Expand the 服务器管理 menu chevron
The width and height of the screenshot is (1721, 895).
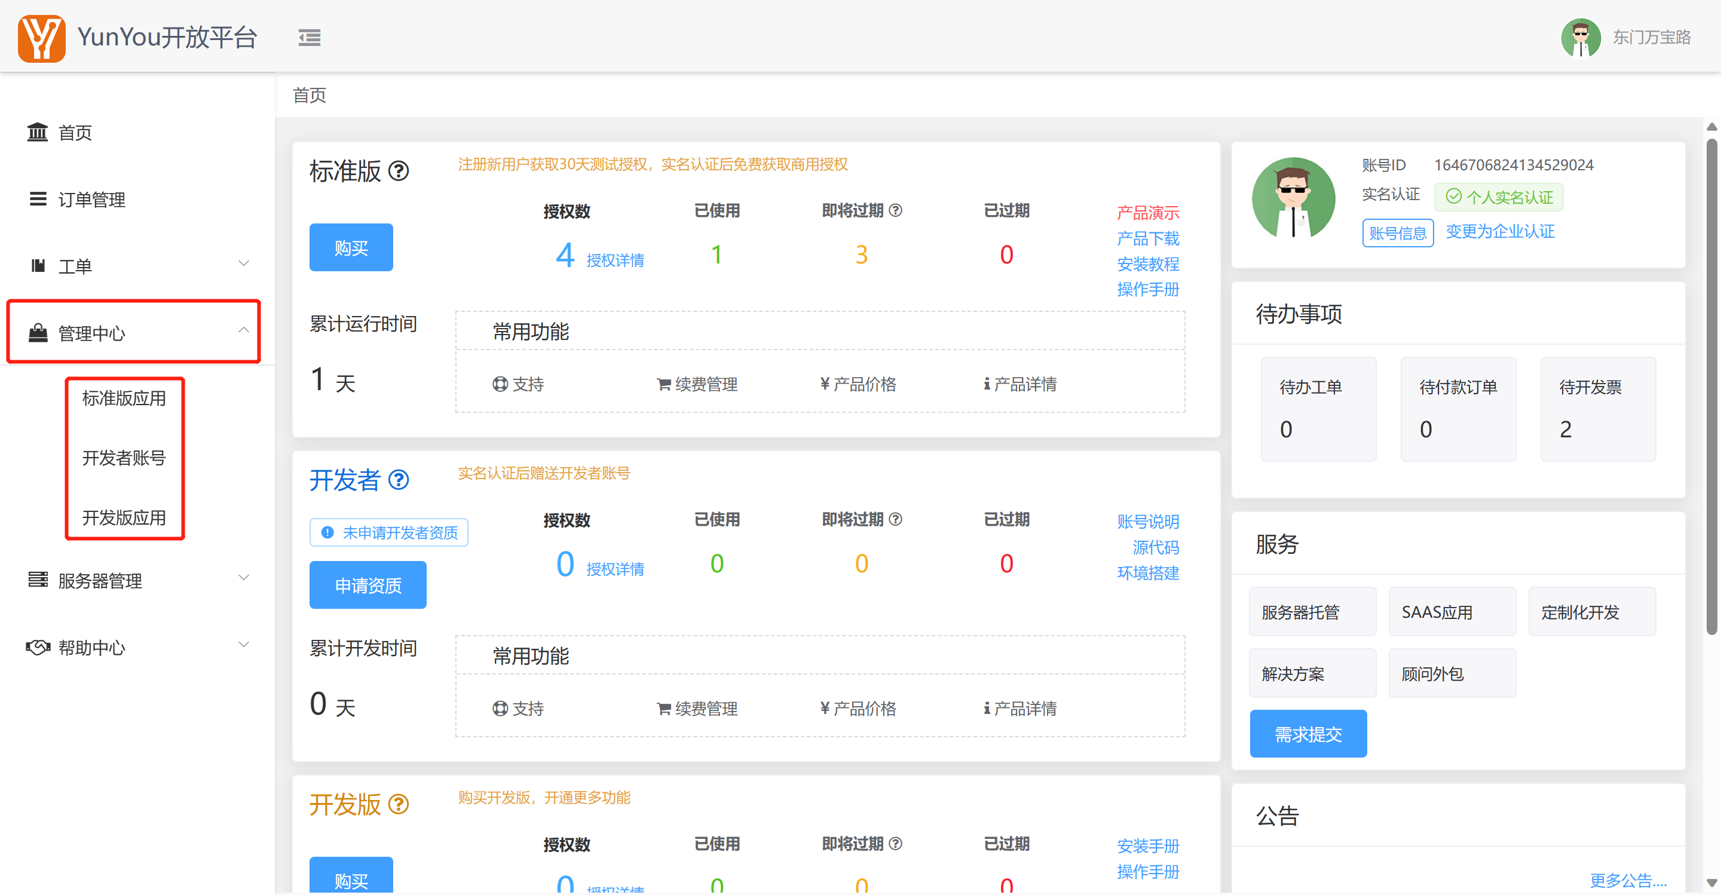pyautogui.click(x=244, y=577)
